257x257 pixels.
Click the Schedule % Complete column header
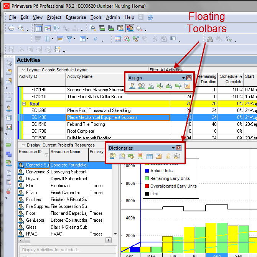point(231,79)
